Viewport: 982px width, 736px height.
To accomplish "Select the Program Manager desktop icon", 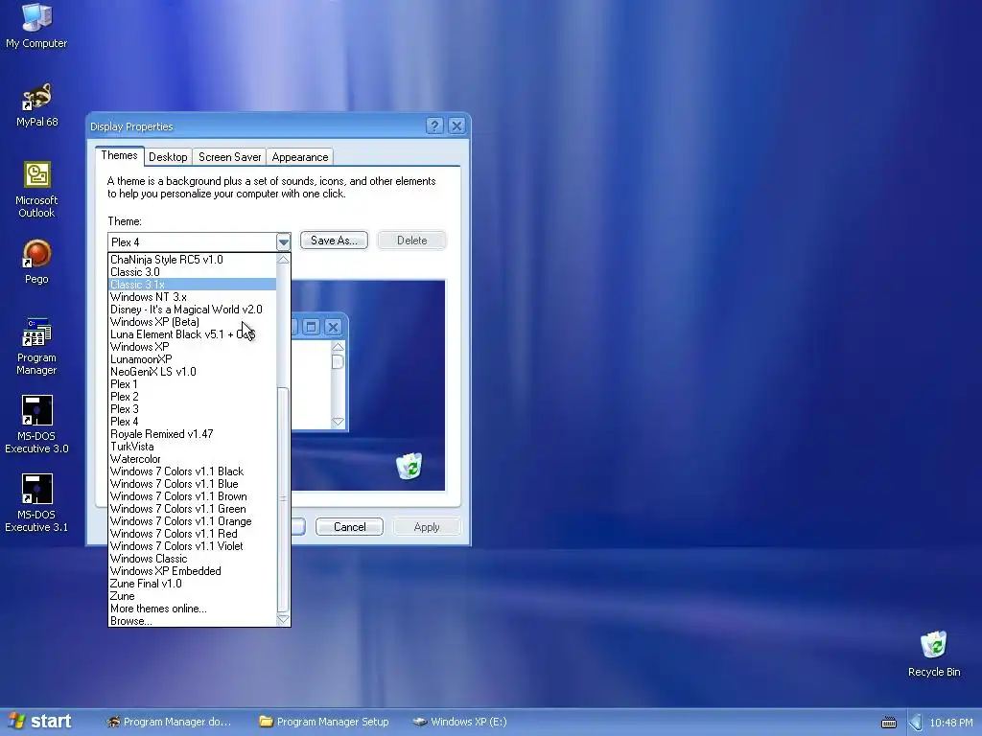I will (36, 346).
